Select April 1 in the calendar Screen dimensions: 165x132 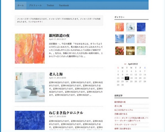coord(118,71)
